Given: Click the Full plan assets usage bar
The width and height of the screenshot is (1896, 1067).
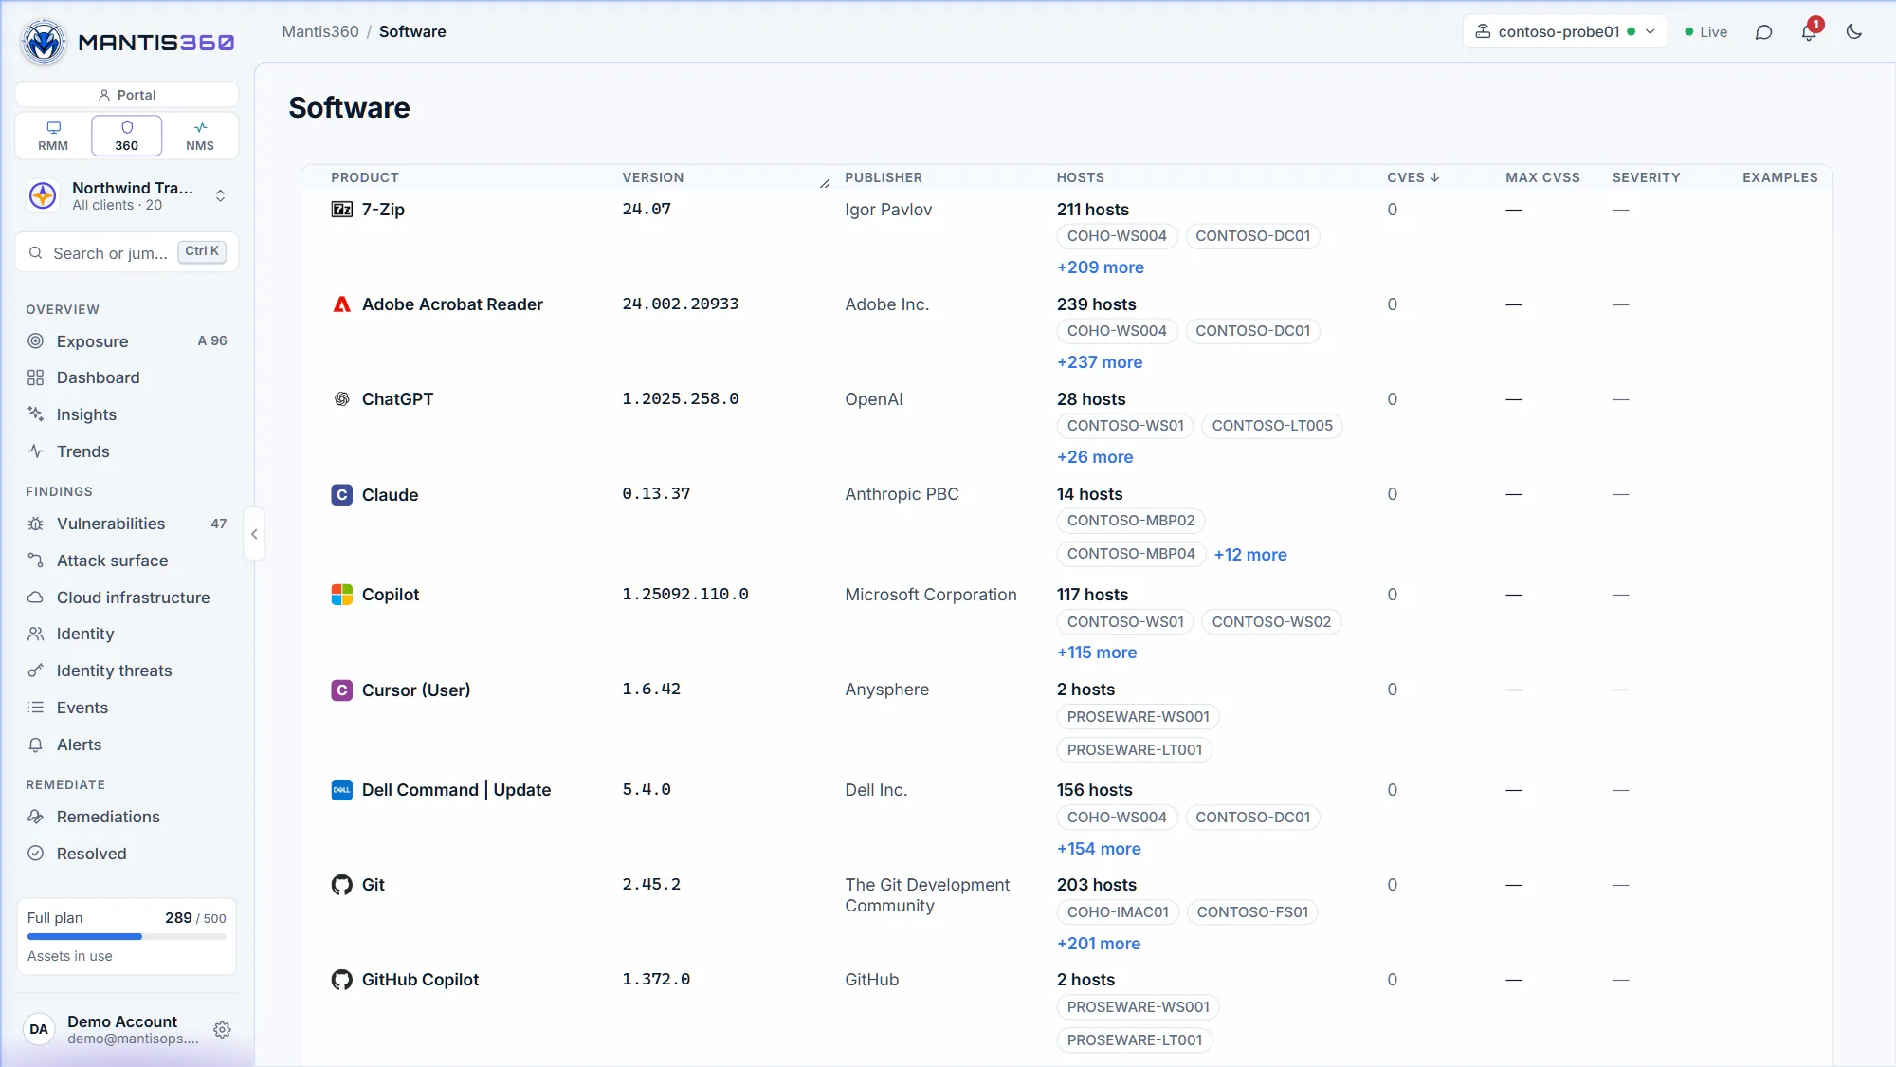Looking at the screenshot, I should (127, 936).
